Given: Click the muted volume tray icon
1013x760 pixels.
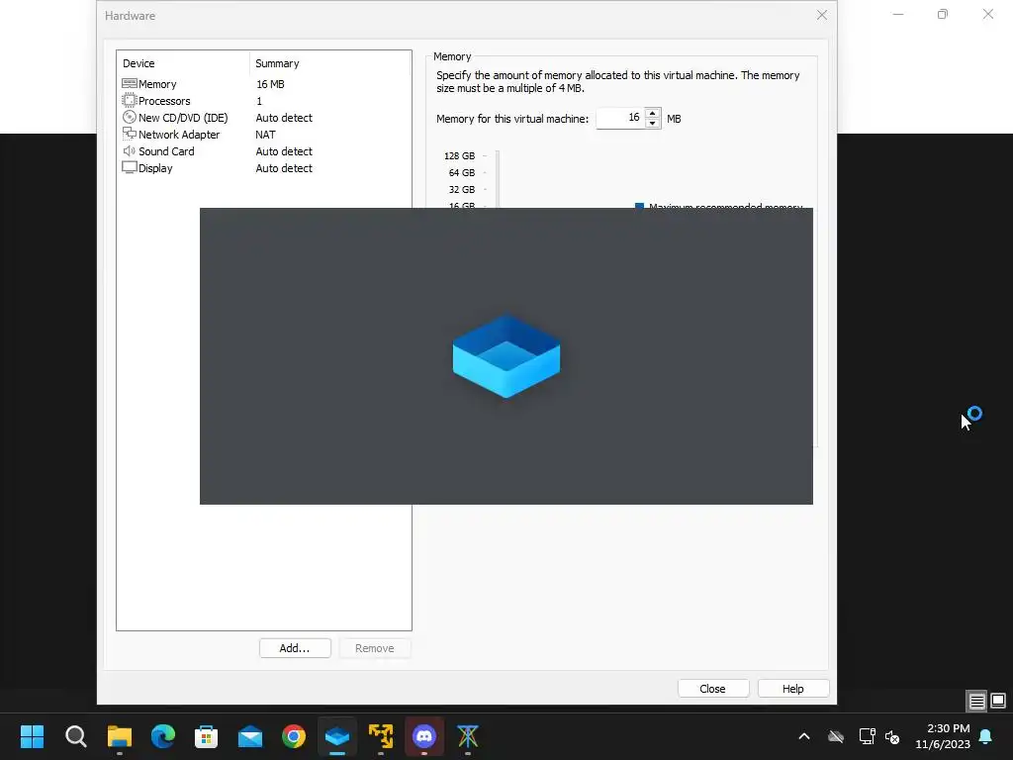Looking at the screenshot, I should click(893, 736).
